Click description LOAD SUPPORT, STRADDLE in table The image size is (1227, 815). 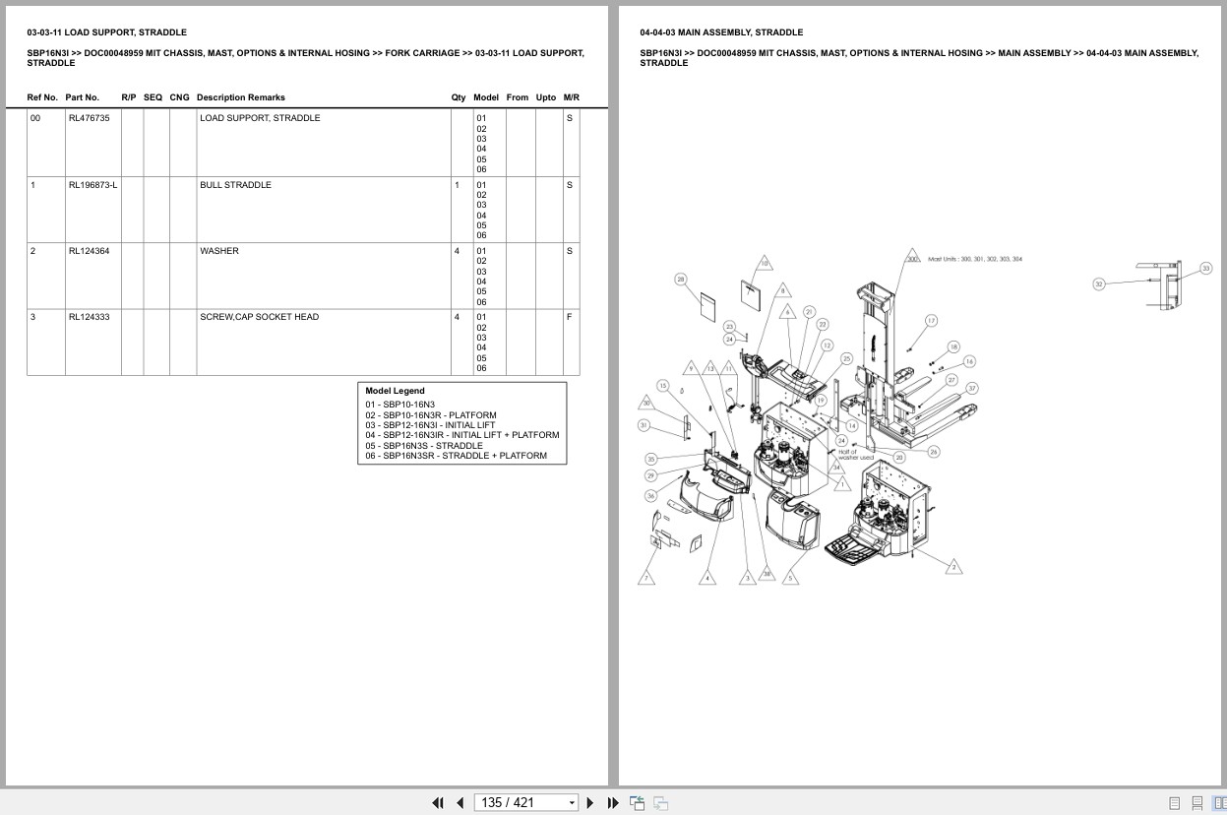click(260, 118)
